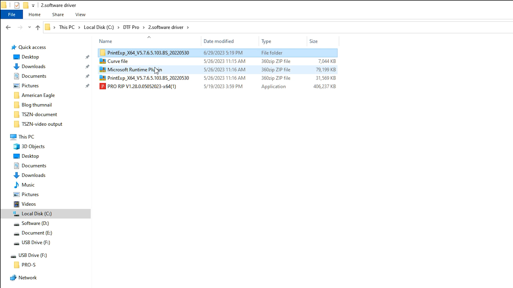Open the TSZN-video output folder
Viewport: 513px width, 288px height.
42,124
